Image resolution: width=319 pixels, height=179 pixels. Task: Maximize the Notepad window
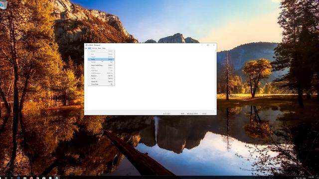pyautogui.click(x=208, y=45)
